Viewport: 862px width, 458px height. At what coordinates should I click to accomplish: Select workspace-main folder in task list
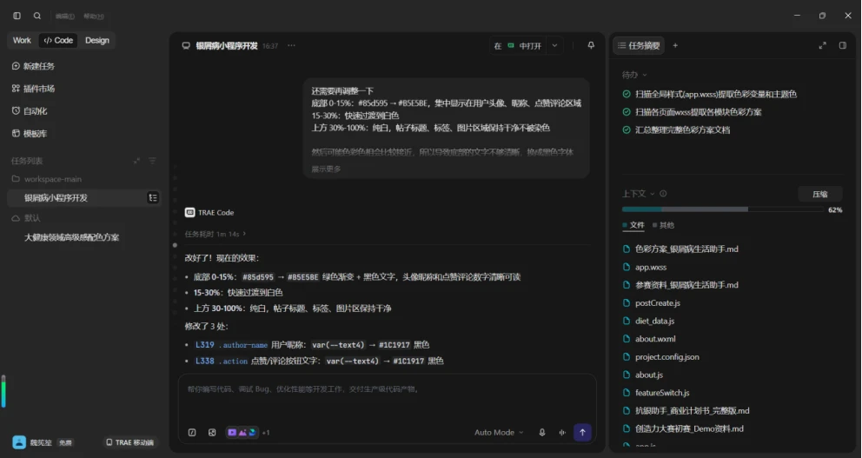pos(47,179)
